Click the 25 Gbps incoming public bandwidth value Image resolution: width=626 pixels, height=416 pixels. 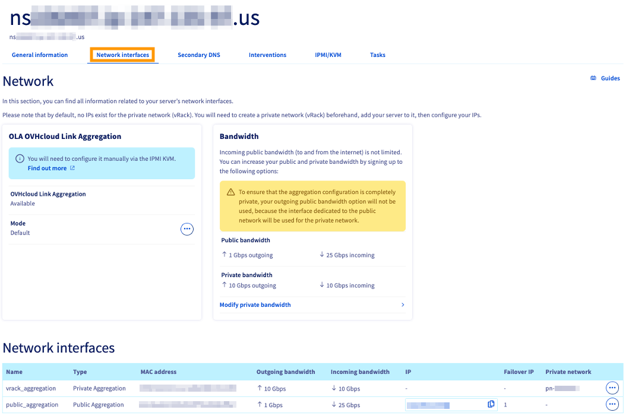346,255
